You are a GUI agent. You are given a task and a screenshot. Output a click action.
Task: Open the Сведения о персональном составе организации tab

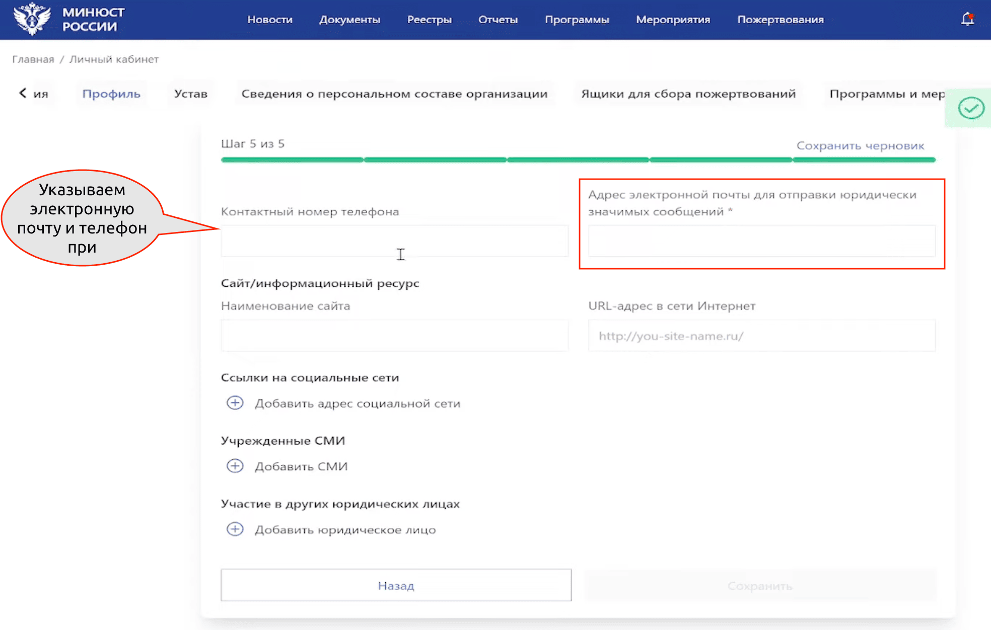(x=394, y=94)
